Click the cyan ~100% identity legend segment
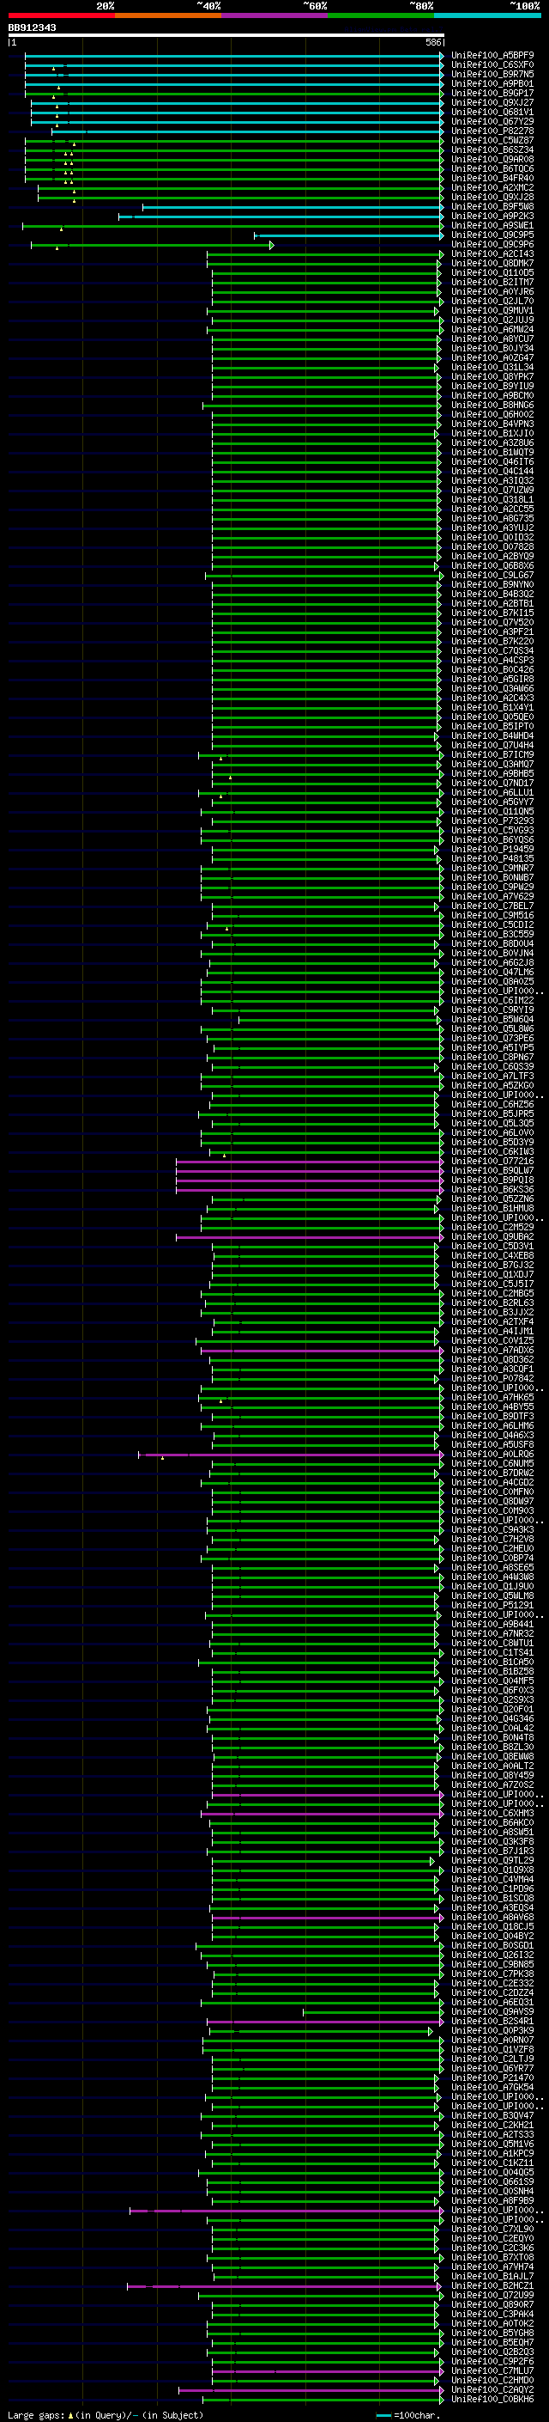The height and width of the screenshot is (2422, 549). pyautogui.click(x=488, y=15)
